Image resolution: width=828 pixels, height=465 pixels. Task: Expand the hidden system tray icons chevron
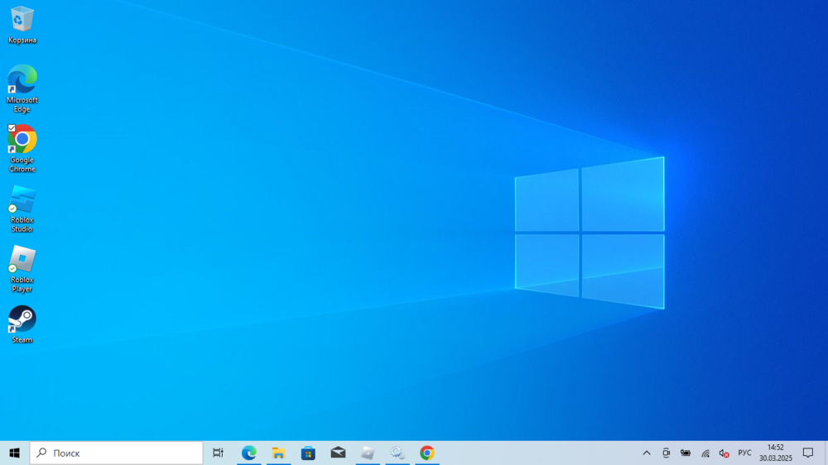click(x=647, y=453)
